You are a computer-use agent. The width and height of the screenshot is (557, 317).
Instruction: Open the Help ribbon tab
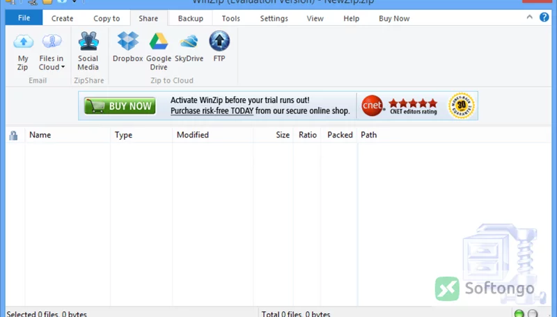tap(352, 19)
